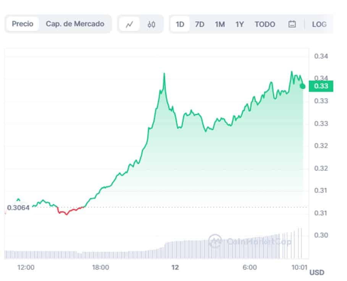Select the 7D time range
347x281 pixels.
click(x=199, y=24)
